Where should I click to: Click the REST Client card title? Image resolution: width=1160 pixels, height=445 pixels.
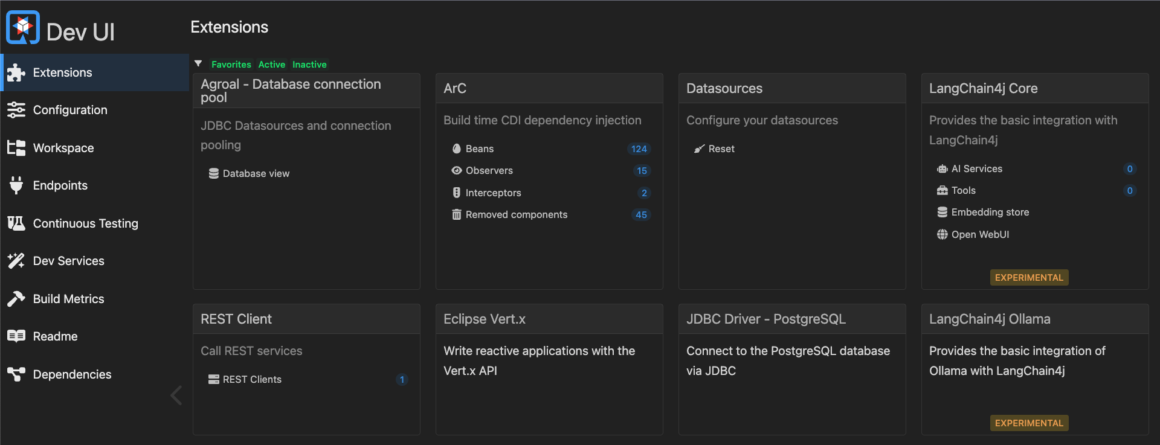[x=236, y=319]
